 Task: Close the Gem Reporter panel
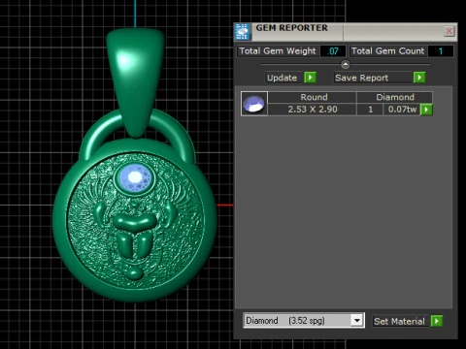point(449,31)
